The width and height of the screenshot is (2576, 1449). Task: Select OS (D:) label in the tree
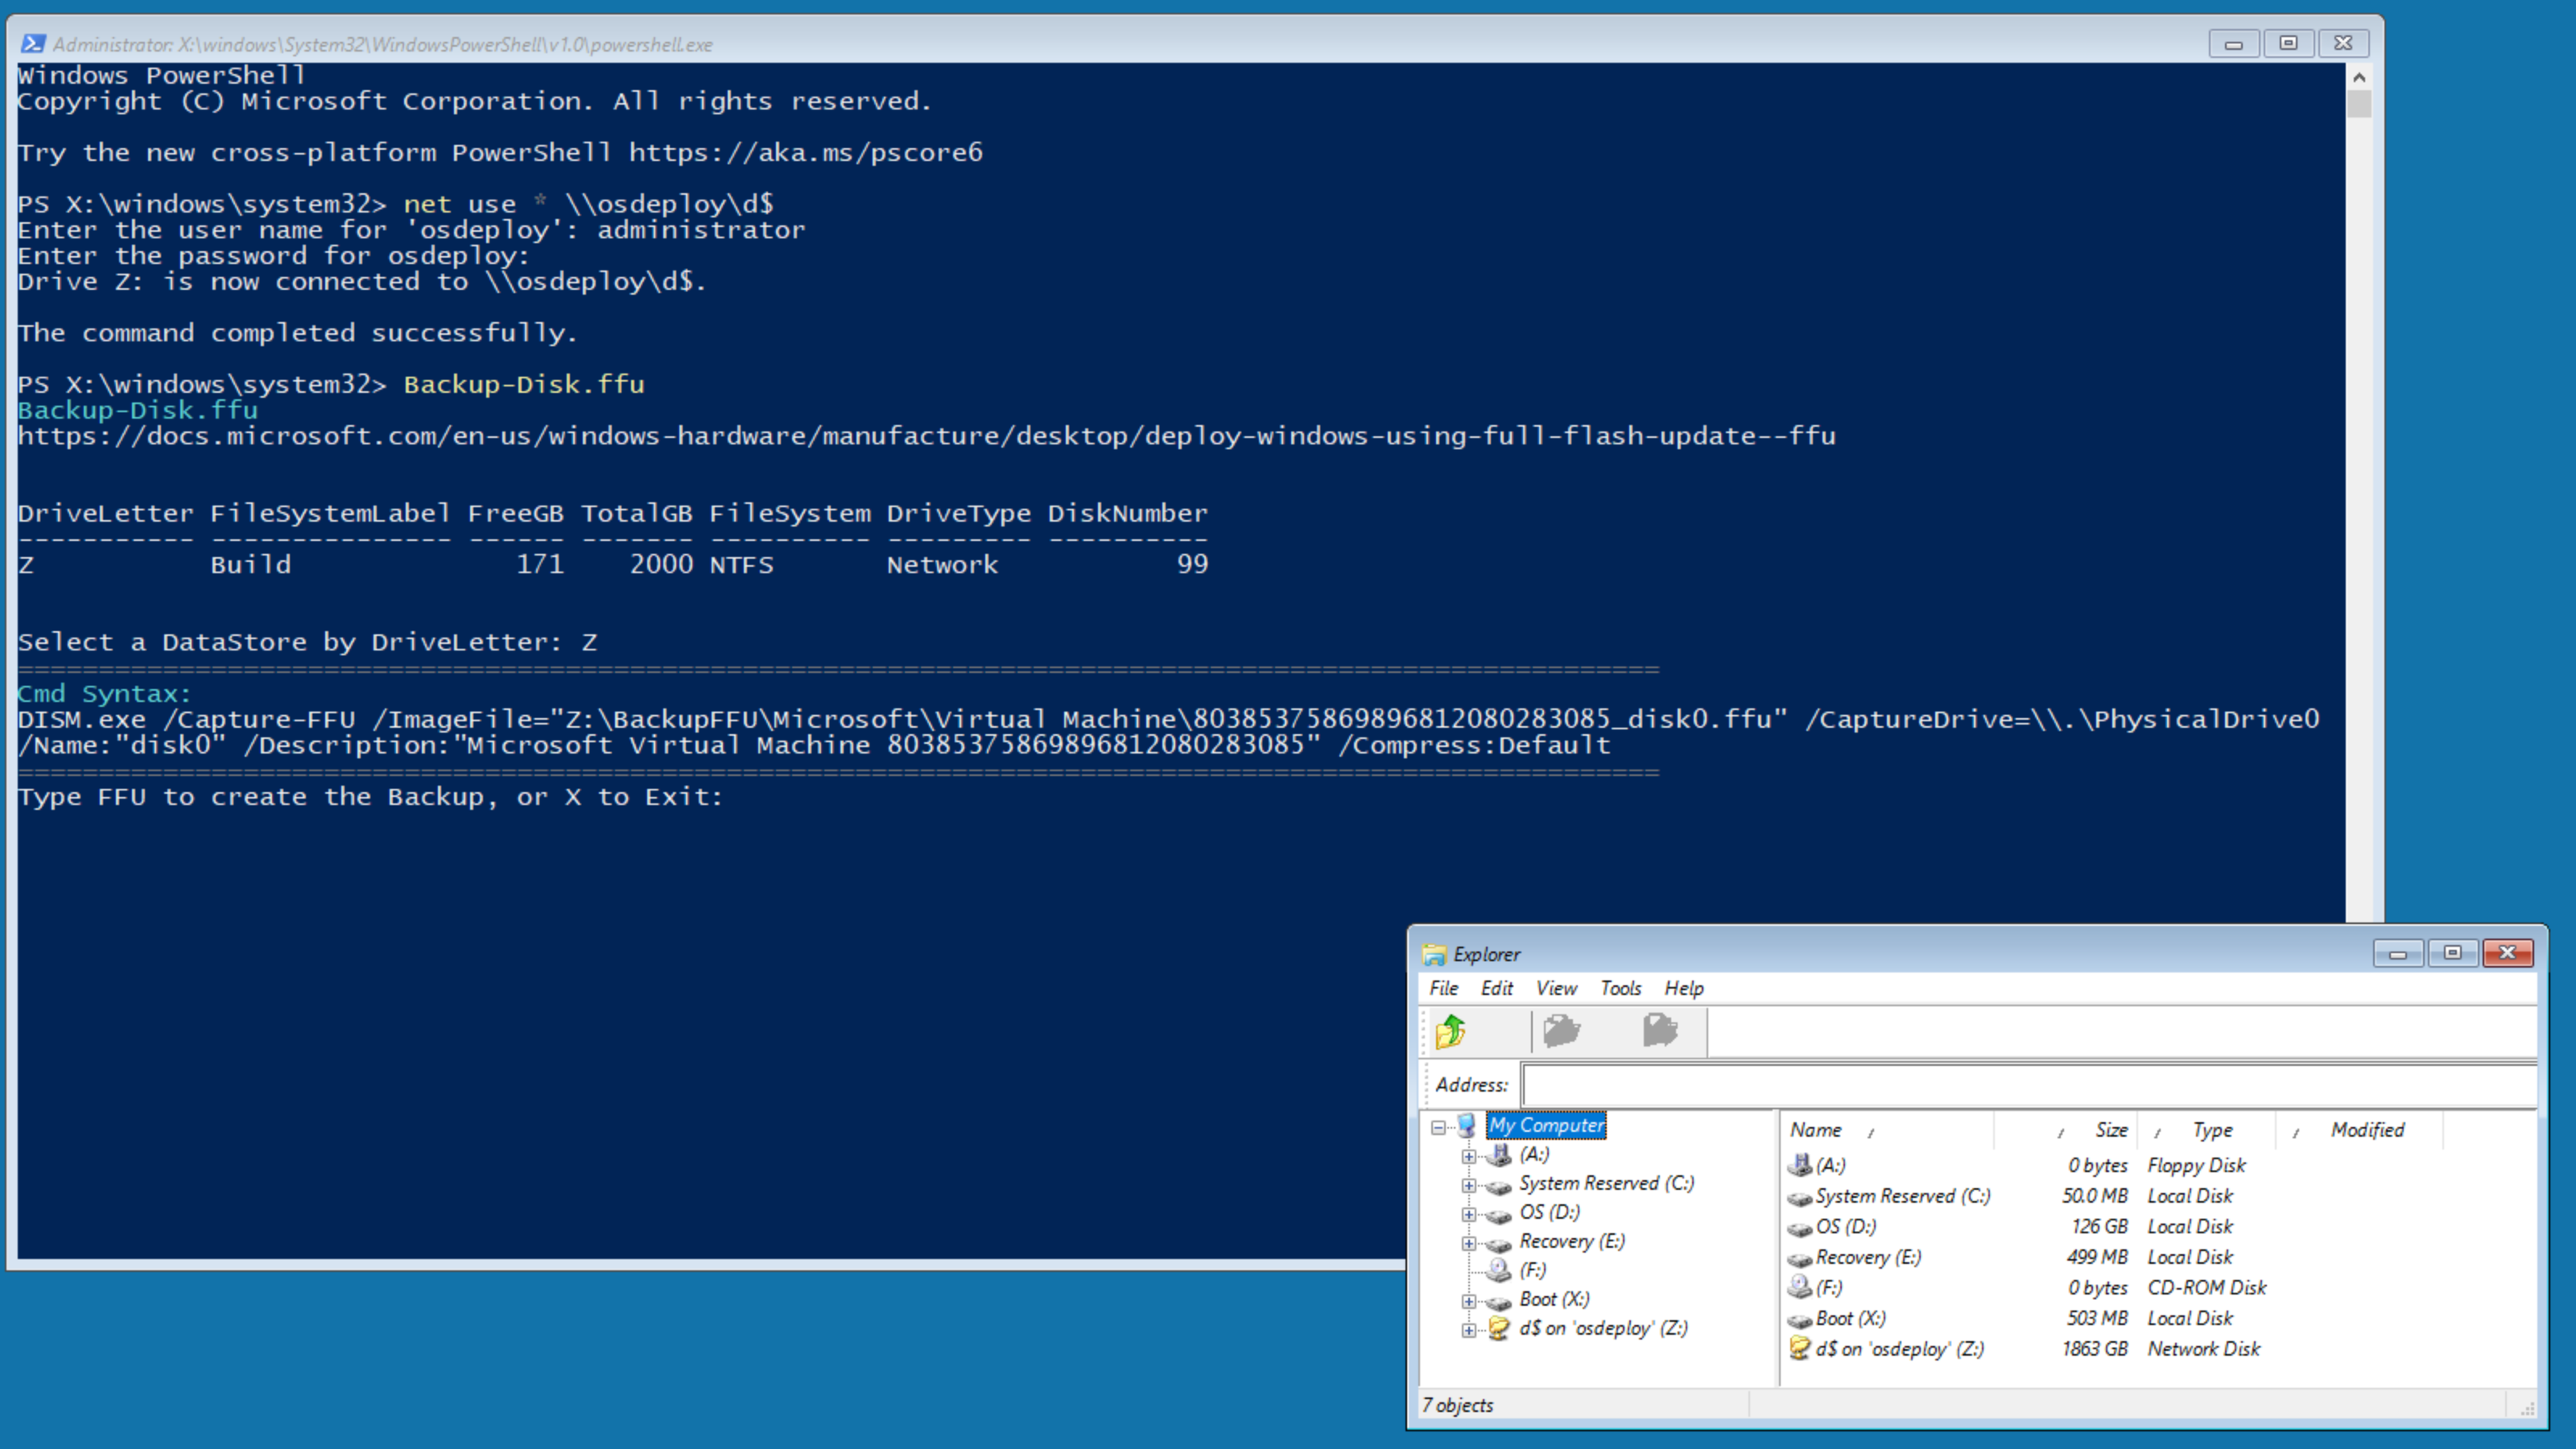[x=1549, y=1212]
